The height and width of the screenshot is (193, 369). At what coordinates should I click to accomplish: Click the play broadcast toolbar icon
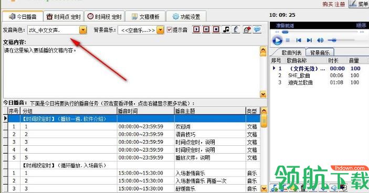[196, 29]
